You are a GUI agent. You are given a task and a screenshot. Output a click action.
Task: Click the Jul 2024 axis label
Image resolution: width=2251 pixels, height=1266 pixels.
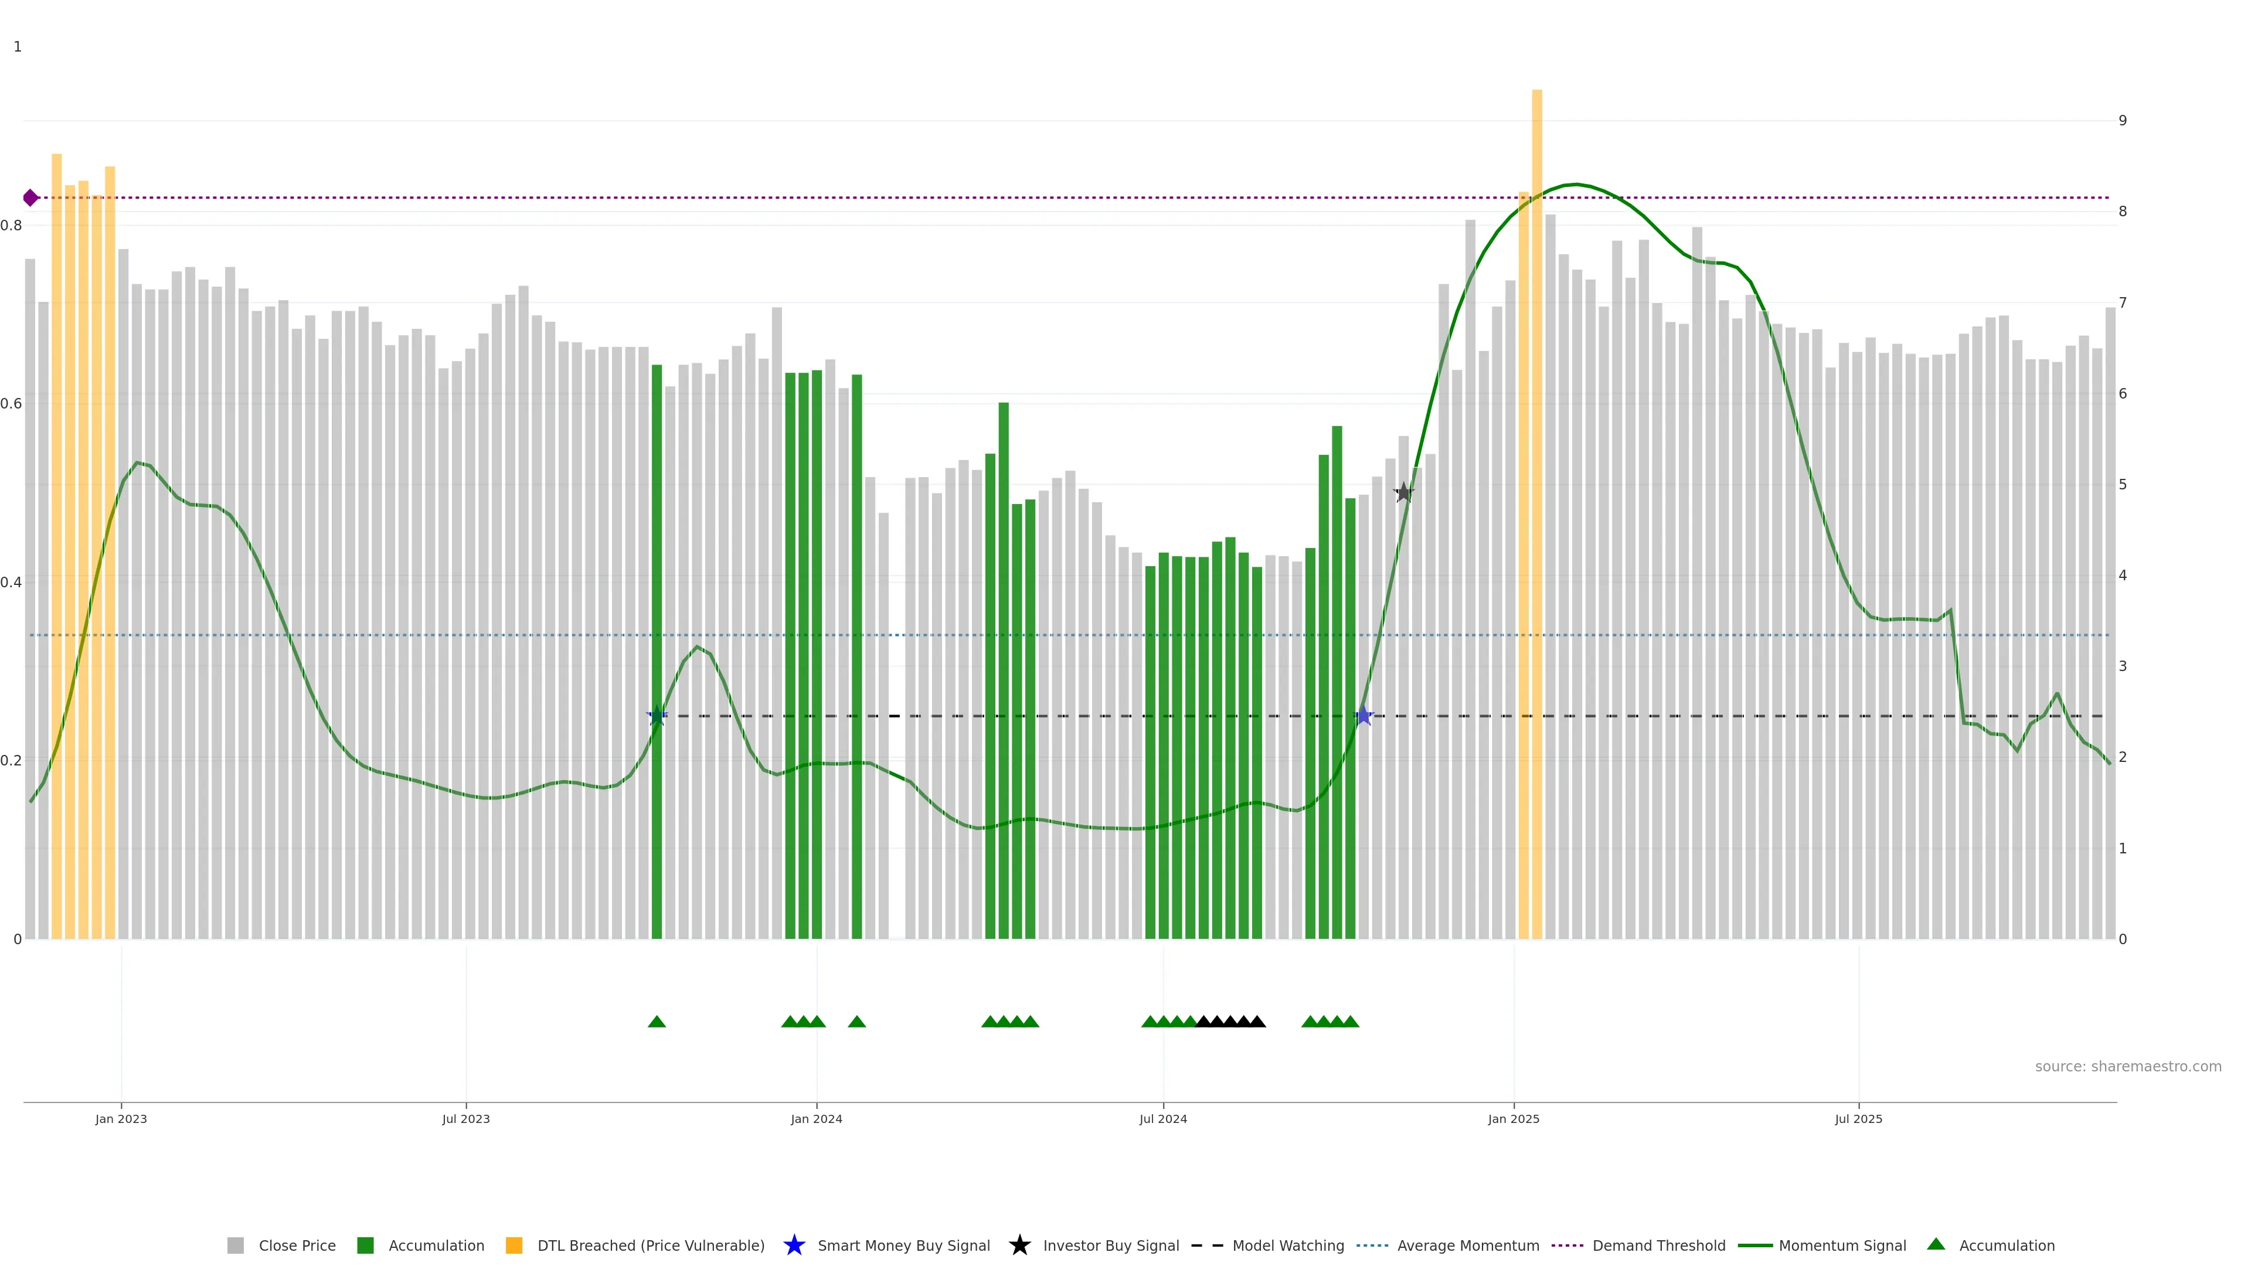click(x=1163, y=1118)
